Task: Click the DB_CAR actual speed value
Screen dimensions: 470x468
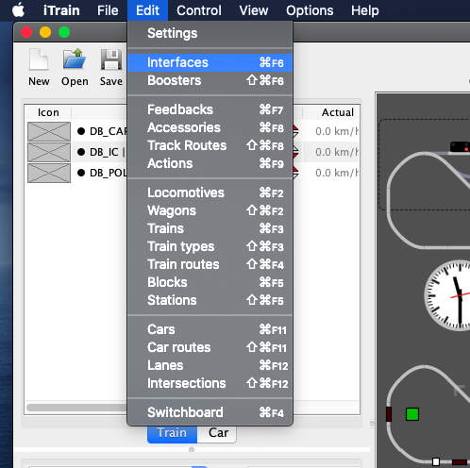Action: click(337, 131)
